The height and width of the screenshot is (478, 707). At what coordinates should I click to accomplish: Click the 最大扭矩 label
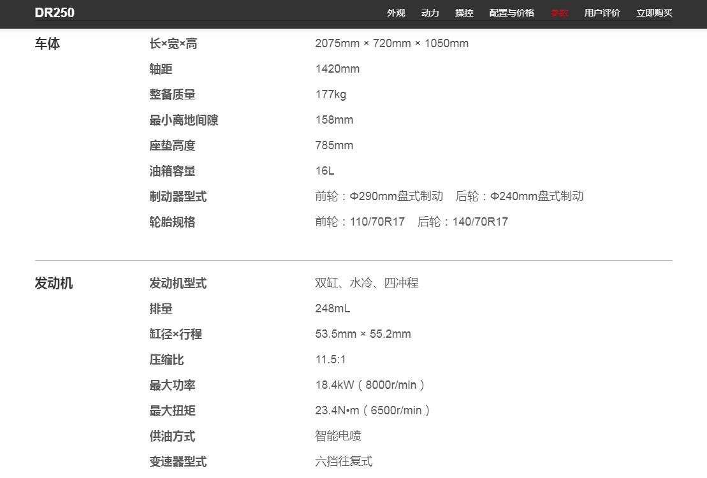tap(172, 411)
